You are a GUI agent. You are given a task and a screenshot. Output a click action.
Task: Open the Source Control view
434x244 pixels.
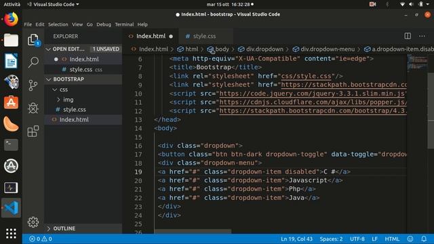click(x=33, y=85)
